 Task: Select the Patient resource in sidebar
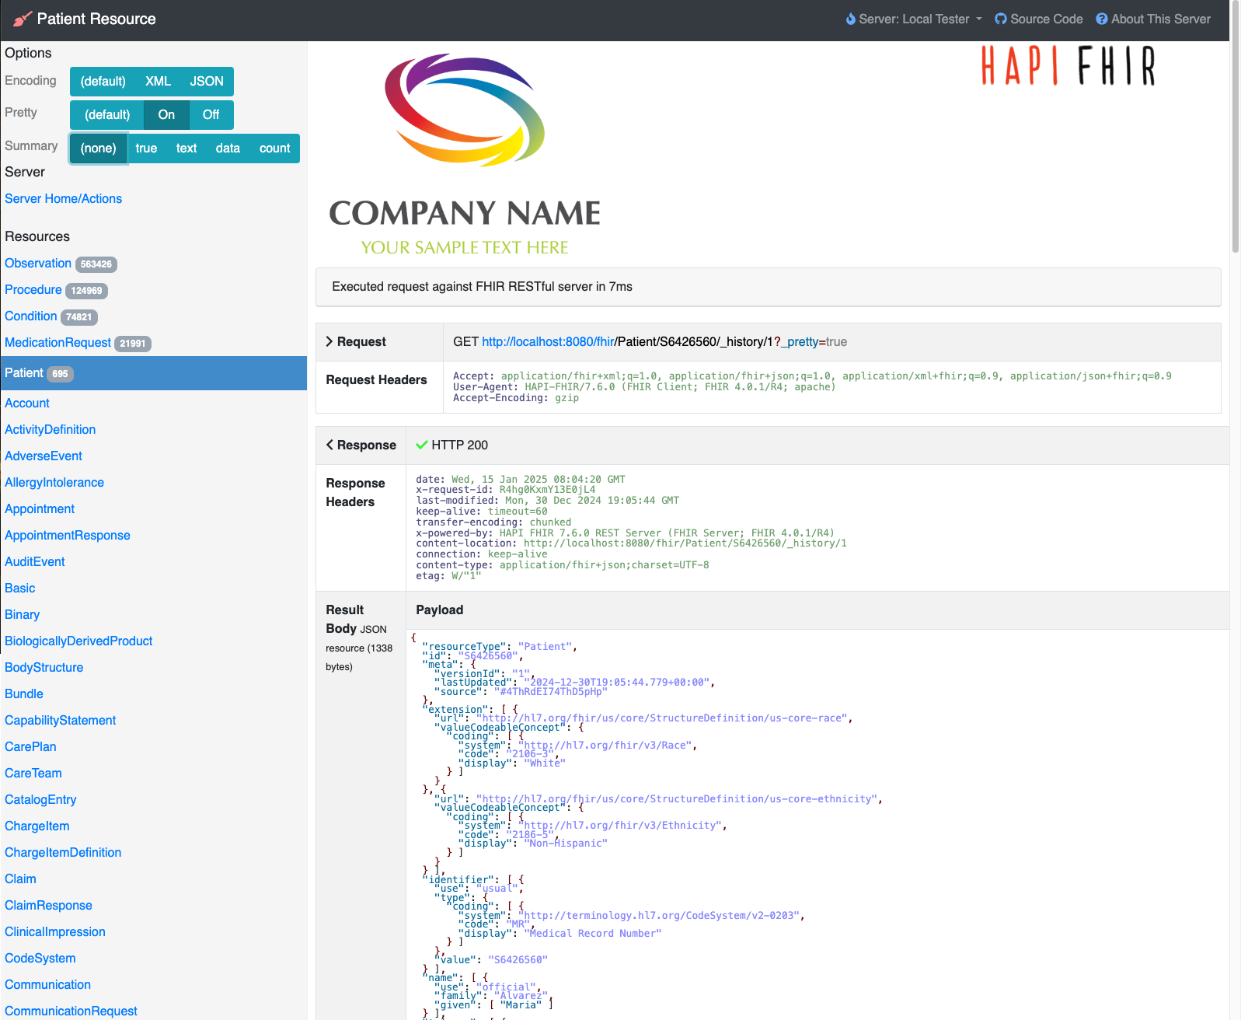pos(24,373)
